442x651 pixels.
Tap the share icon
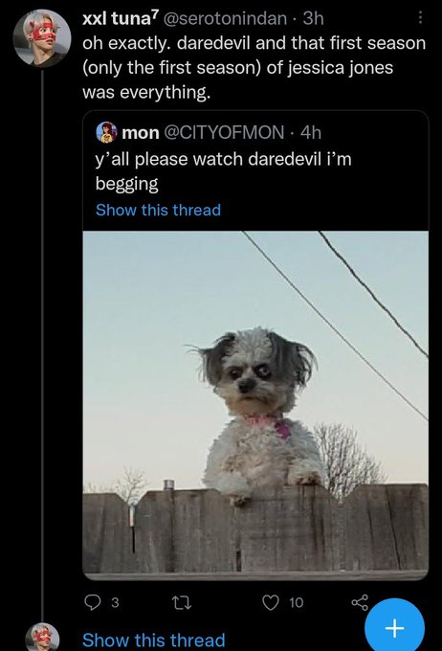[x=360, y=602]
